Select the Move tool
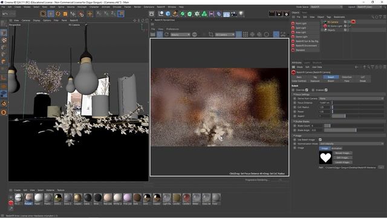Image resolution: width=387 pixels, height=218 pixels. (51, 14)
